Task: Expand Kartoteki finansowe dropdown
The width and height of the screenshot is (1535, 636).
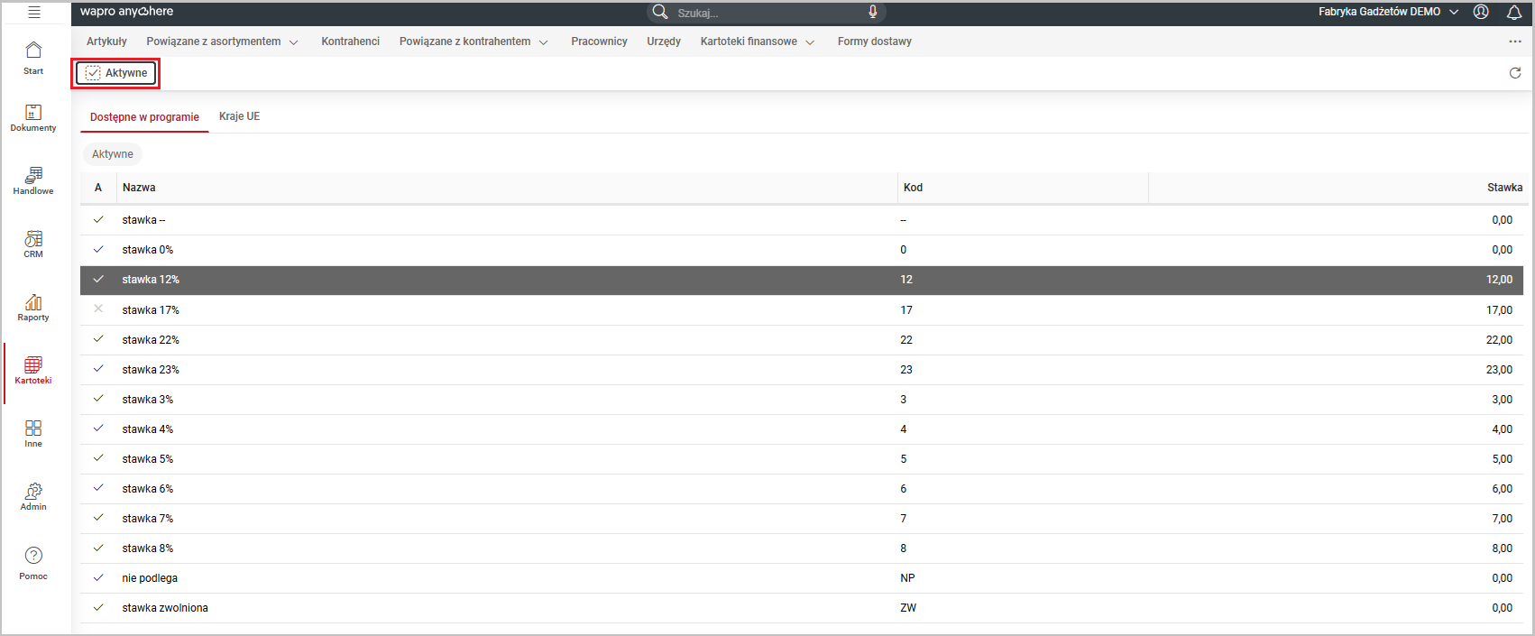Action: pyautogui.click(x=757, y=41)
